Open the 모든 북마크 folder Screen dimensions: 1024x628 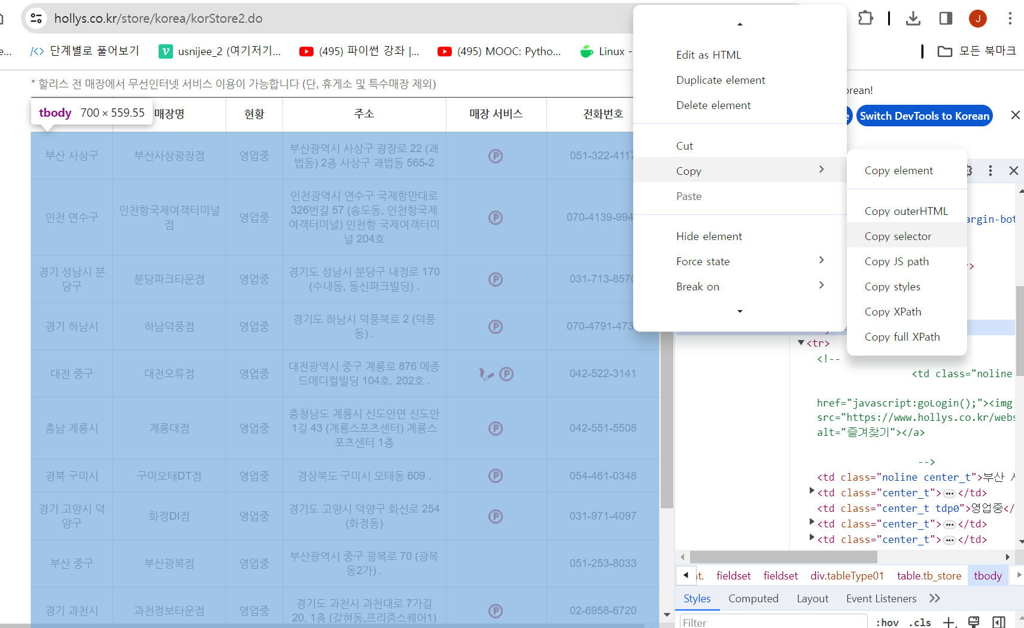click(977, 51)
